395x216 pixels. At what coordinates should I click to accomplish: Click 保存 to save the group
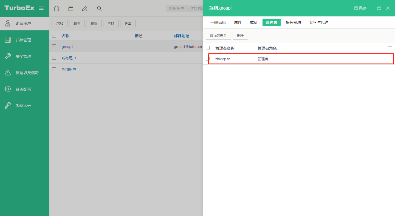point(360,8)
